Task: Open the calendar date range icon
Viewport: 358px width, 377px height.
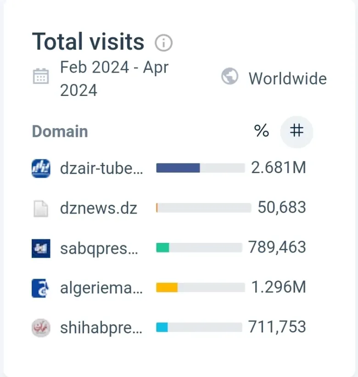Action: point(41,76)
